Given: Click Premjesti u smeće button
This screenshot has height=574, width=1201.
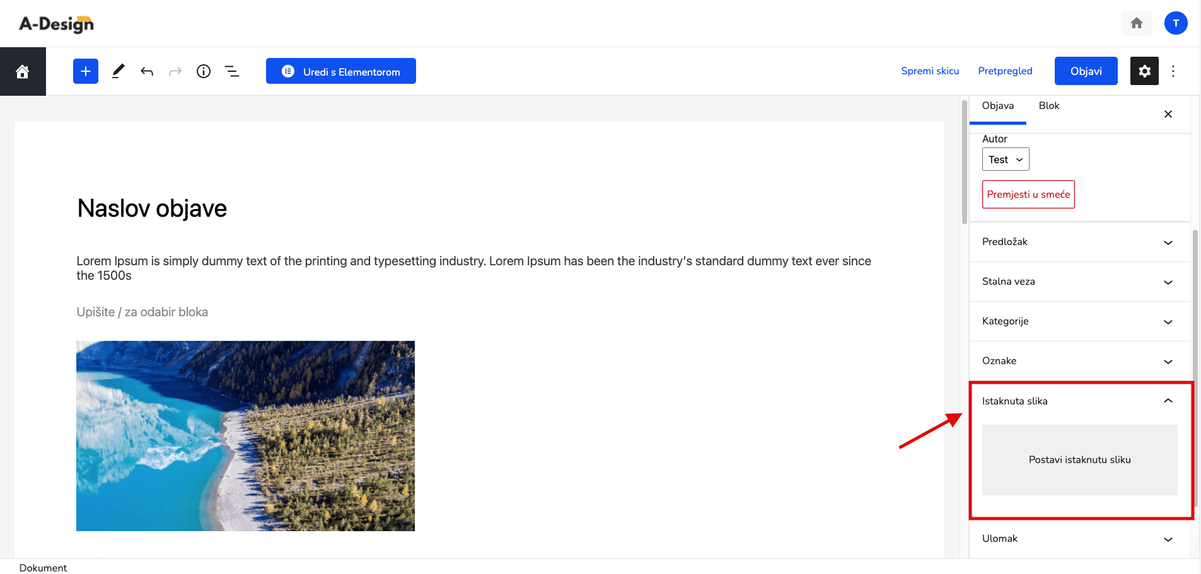Looking at the screenshot, I should [1028, 195].
